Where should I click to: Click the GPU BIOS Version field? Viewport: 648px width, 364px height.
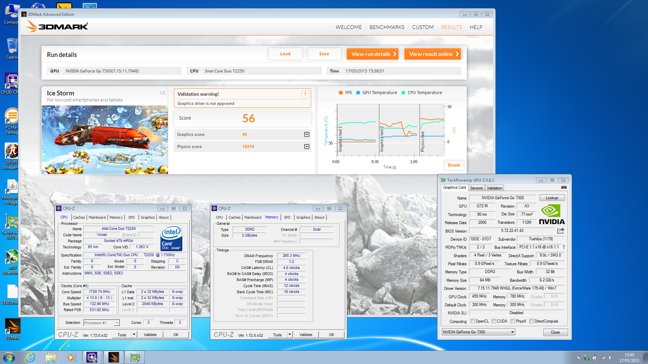click(512, 231)
